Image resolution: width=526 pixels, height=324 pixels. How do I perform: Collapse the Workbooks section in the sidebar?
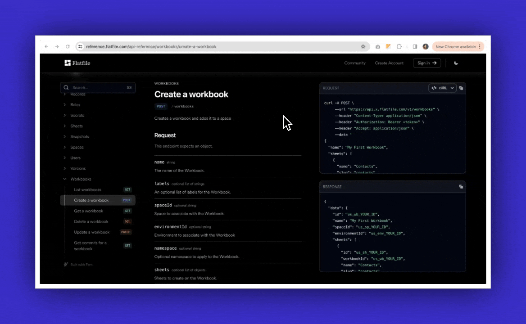(x=65, y=179)
